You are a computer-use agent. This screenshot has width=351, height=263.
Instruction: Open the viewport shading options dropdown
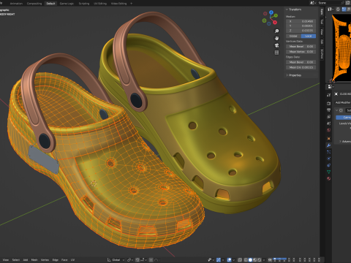pos(264,260)
